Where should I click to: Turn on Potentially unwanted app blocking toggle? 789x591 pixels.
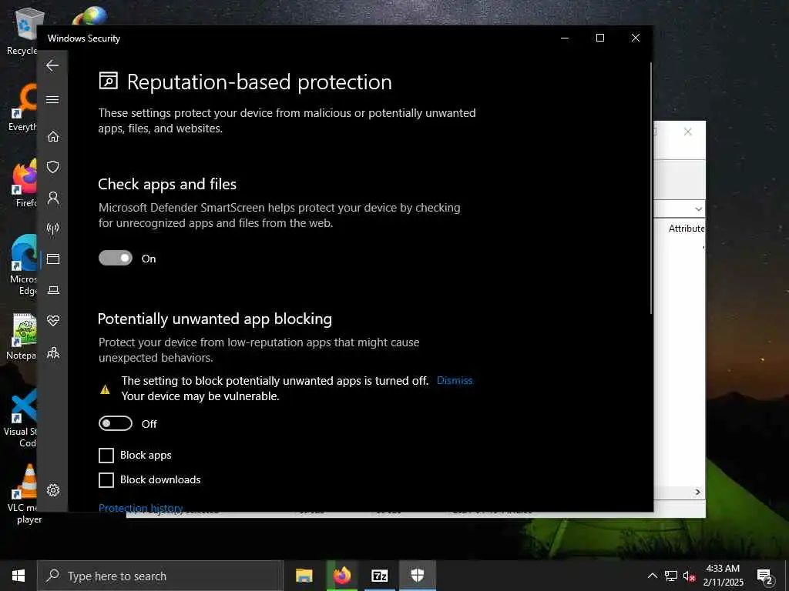[x=116, y=424]
